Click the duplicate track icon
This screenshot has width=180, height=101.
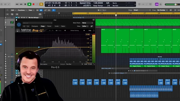pos(12,14)
